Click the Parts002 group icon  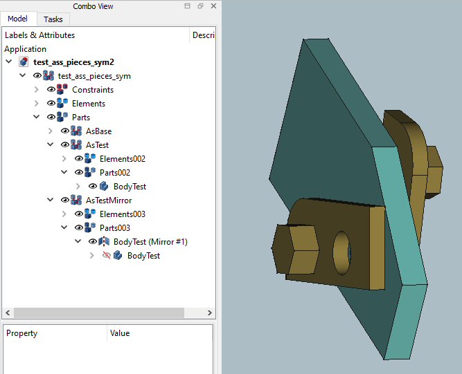pyautogui.click(x=90, y=173)
